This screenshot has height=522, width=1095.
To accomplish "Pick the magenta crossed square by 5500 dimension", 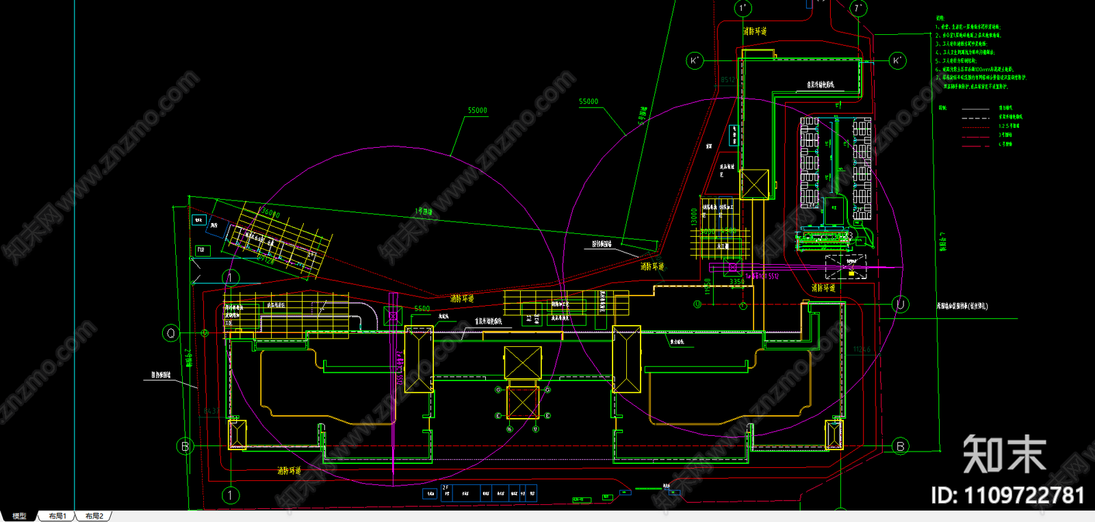I will [393, 315].
